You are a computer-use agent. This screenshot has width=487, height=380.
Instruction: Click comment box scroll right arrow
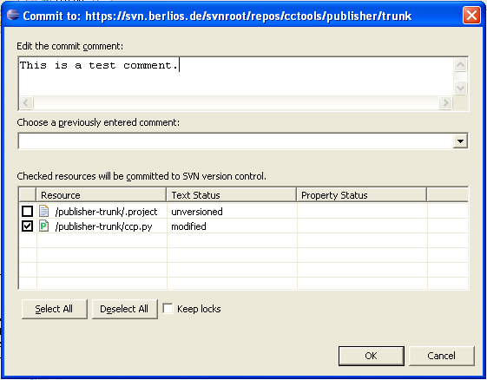[x=445, y=102]
